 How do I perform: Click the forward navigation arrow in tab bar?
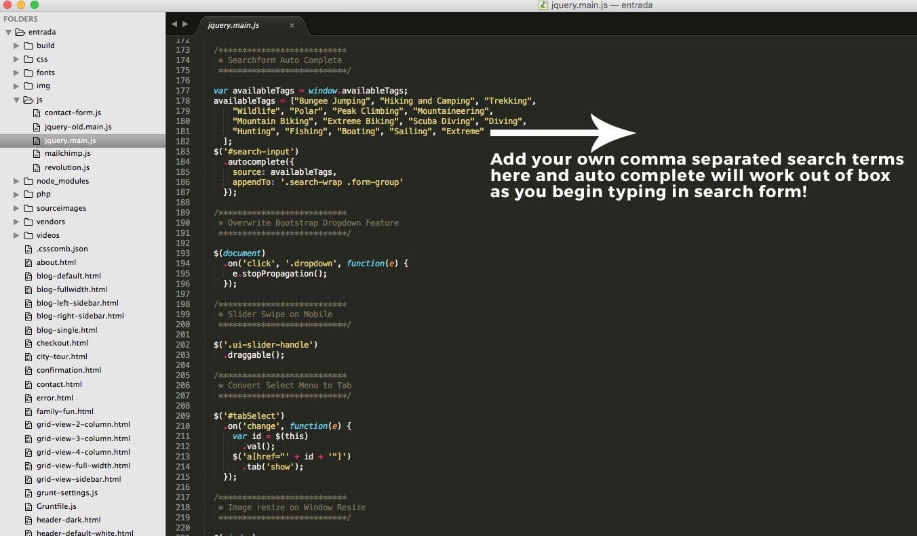point(184,24)
